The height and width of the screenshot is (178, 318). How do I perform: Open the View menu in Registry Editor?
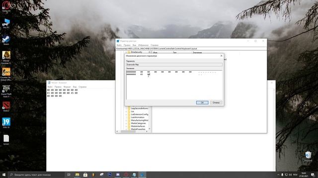pyautogui.click(x=134, y=45)
